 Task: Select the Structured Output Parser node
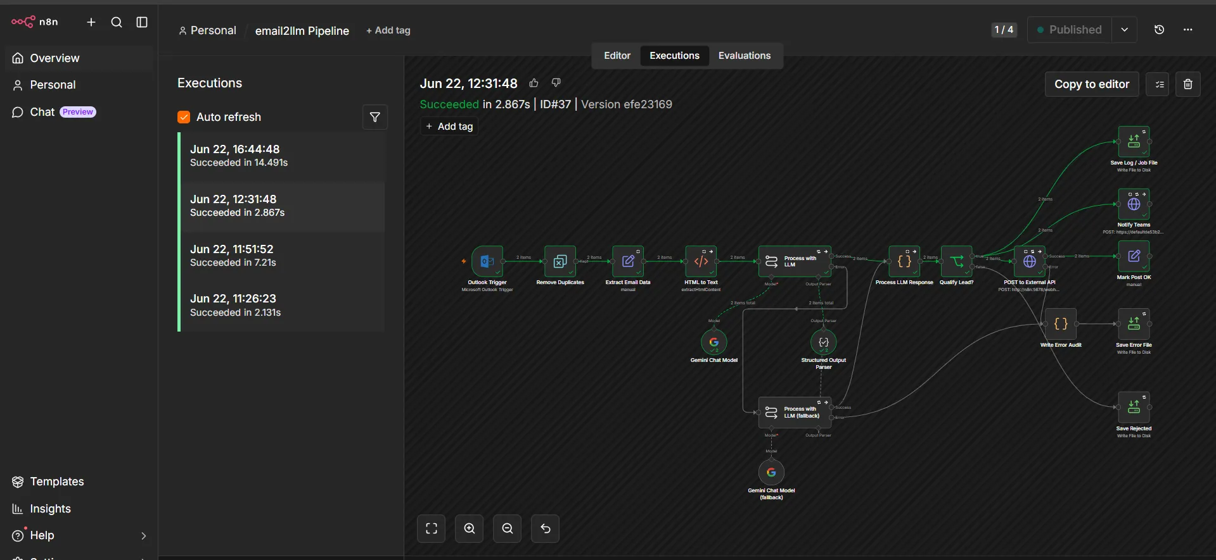point(824,342)
